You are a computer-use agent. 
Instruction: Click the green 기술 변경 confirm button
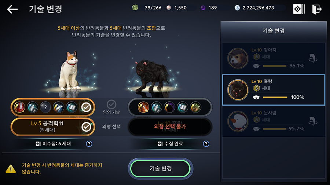(x=161, y=169)
